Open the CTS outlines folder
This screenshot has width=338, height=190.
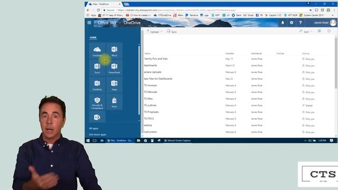coord(150,106)
